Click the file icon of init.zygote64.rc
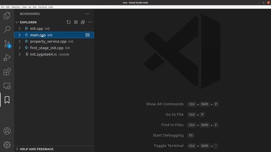The width and height of the screenshot is (271, 152). pyautogui.click(x=27, y=54)
